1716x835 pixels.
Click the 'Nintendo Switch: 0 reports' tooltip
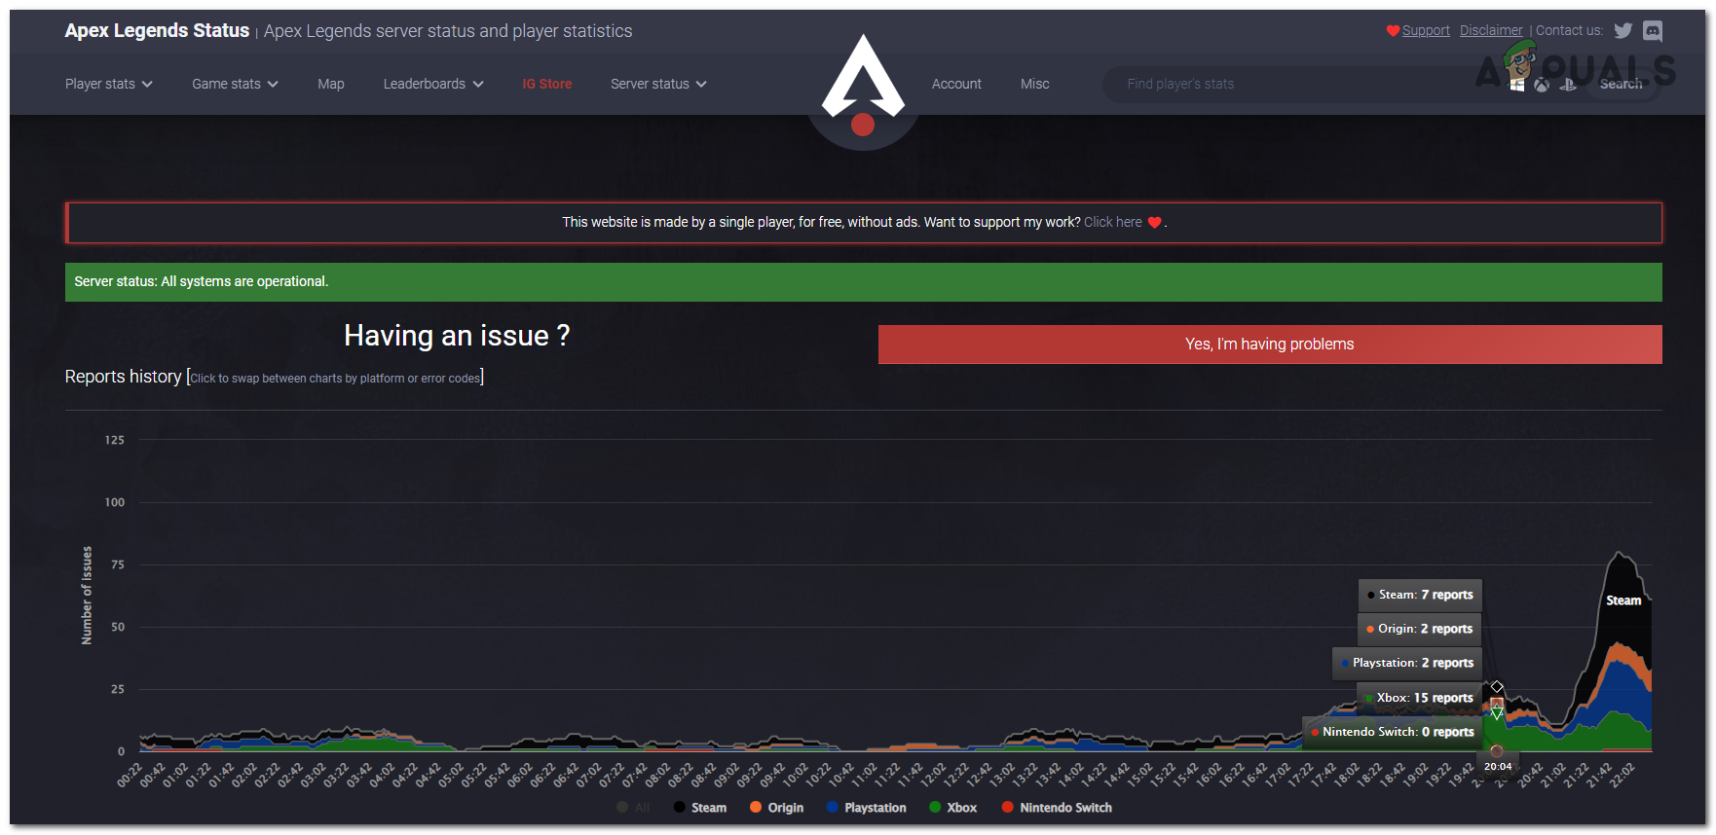pyautogui.click(x=1393, y=732)
